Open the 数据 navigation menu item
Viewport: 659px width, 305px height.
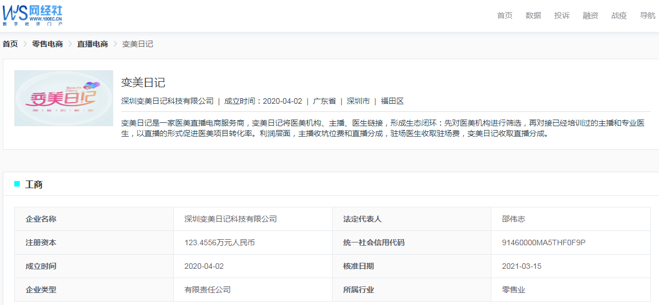pos(533,15)
